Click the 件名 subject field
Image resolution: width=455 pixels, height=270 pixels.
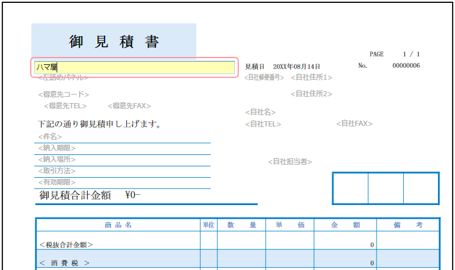(50, 137)
